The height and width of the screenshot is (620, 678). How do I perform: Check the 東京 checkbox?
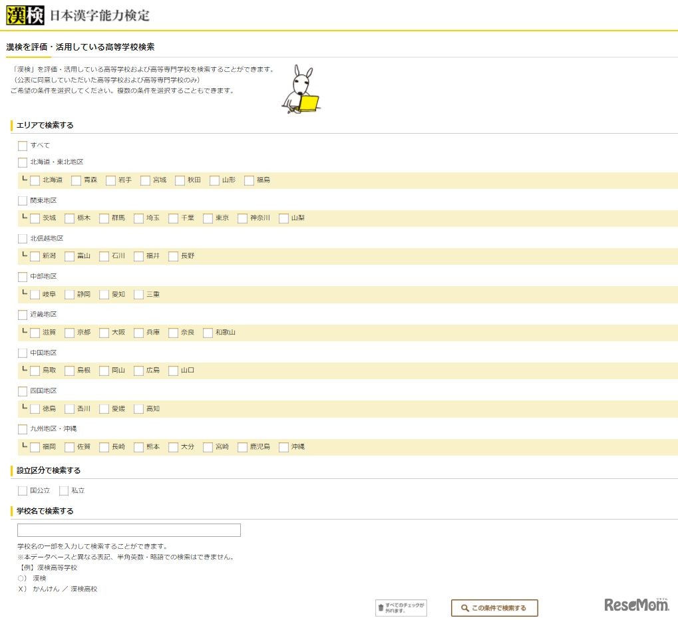click(x=208, y=218)
